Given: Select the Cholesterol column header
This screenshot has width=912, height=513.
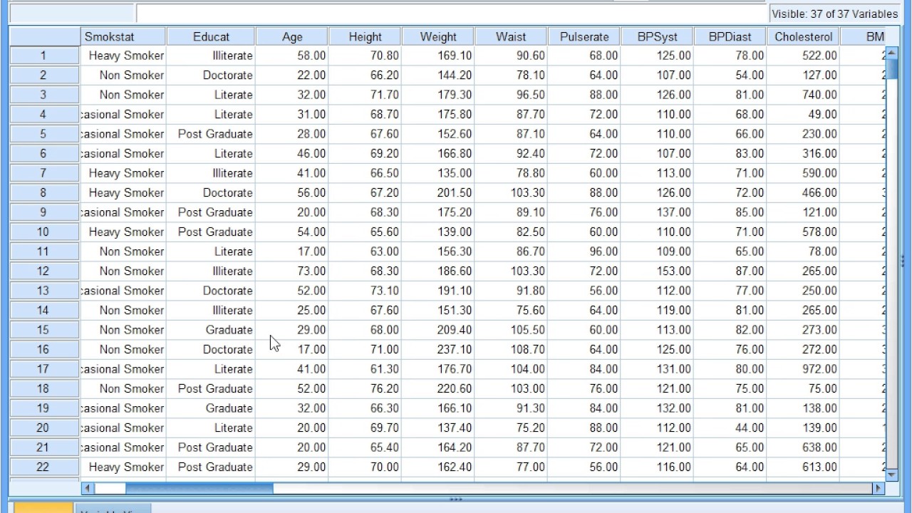Looking at the screenshot, I should pyautogui.click(x=803, y=36).
